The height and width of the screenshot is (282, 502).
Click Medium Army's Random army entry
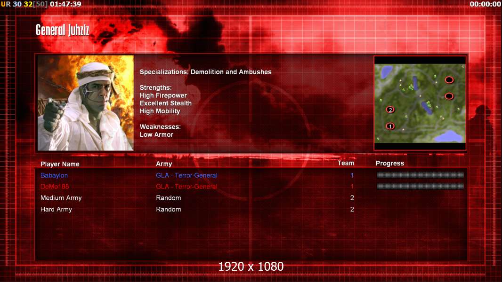169,198
